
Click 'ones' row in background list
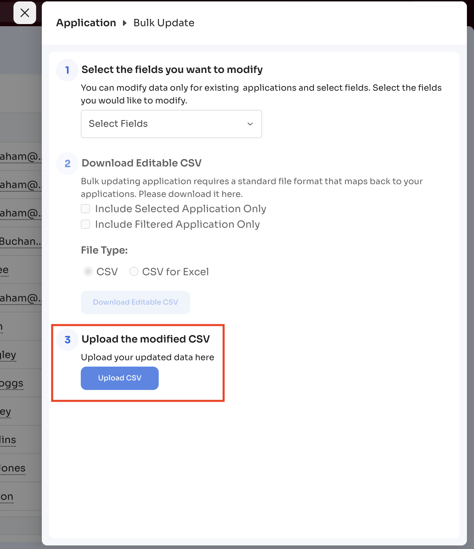click(13, 468)
